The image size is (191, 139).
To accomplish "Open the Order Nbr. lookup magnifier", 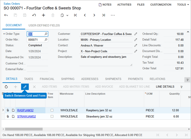I will [46, 40].
